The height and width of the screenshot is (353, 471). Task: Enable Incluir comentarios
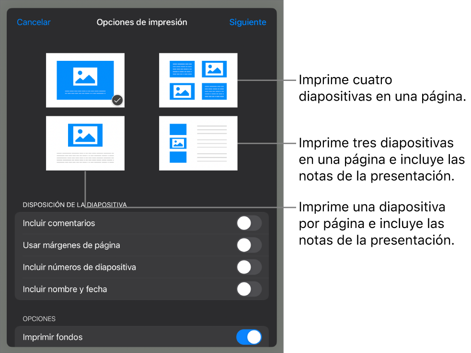click(x=249, y=223)
